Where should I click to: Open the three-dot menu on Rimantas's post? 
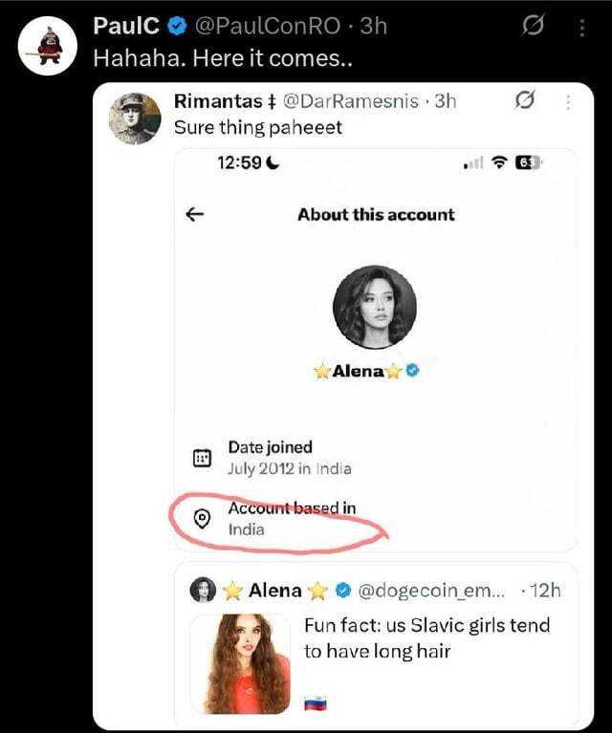pos(569,101)
